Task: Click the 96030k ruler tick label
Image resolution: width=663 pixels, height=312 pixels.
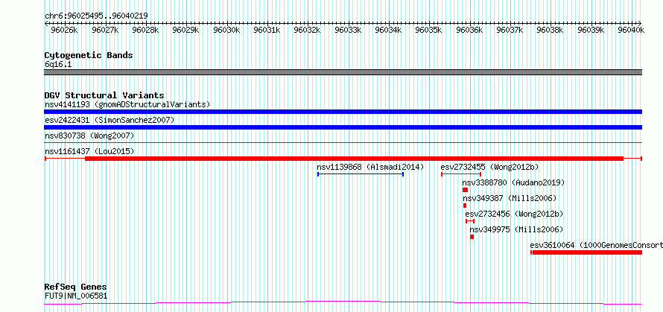Action: click(x=226, y=30)
